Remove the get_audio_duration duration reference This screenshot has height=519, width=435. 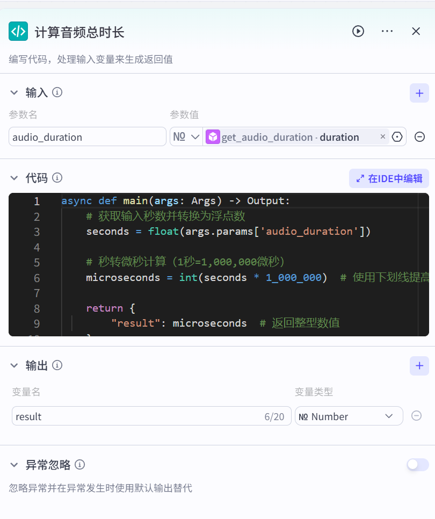(383, 137)
